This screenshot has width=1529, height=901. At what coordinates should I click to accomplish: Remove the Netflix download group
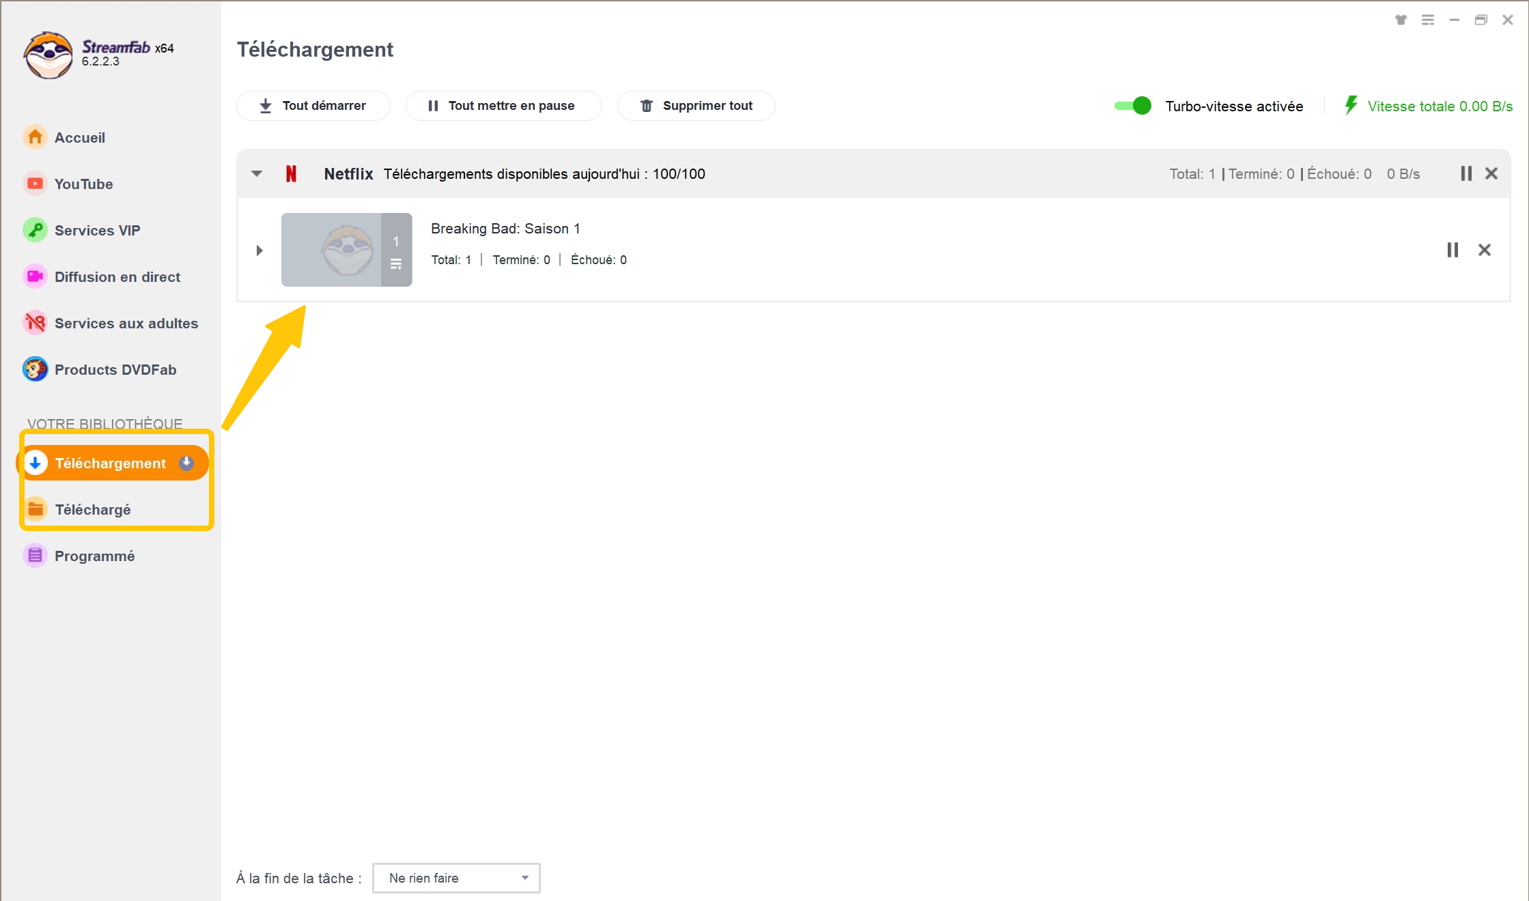click(1491, 173)
